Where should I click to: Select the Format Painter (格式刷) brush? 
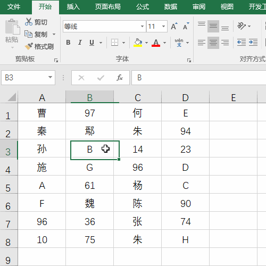click(x=29, y=46)
